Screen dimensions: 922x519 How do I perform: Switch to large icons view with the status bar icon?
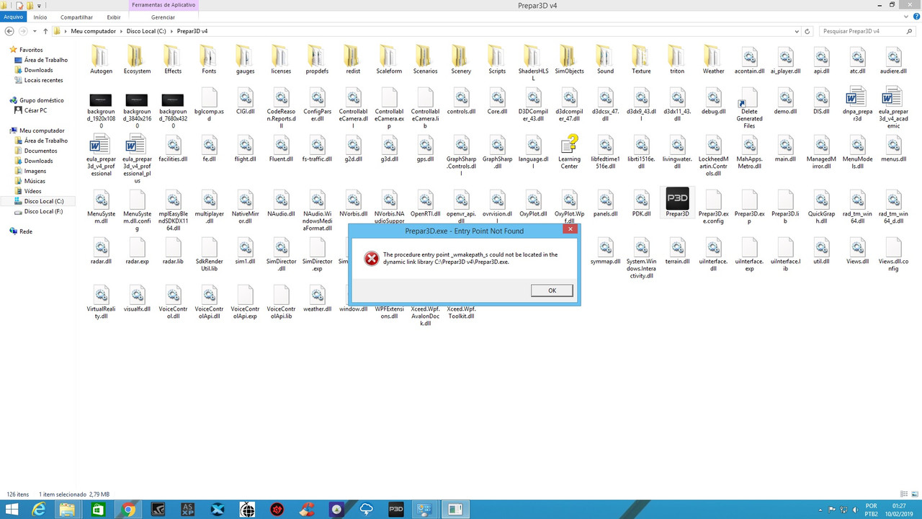[x=916, y=494]
